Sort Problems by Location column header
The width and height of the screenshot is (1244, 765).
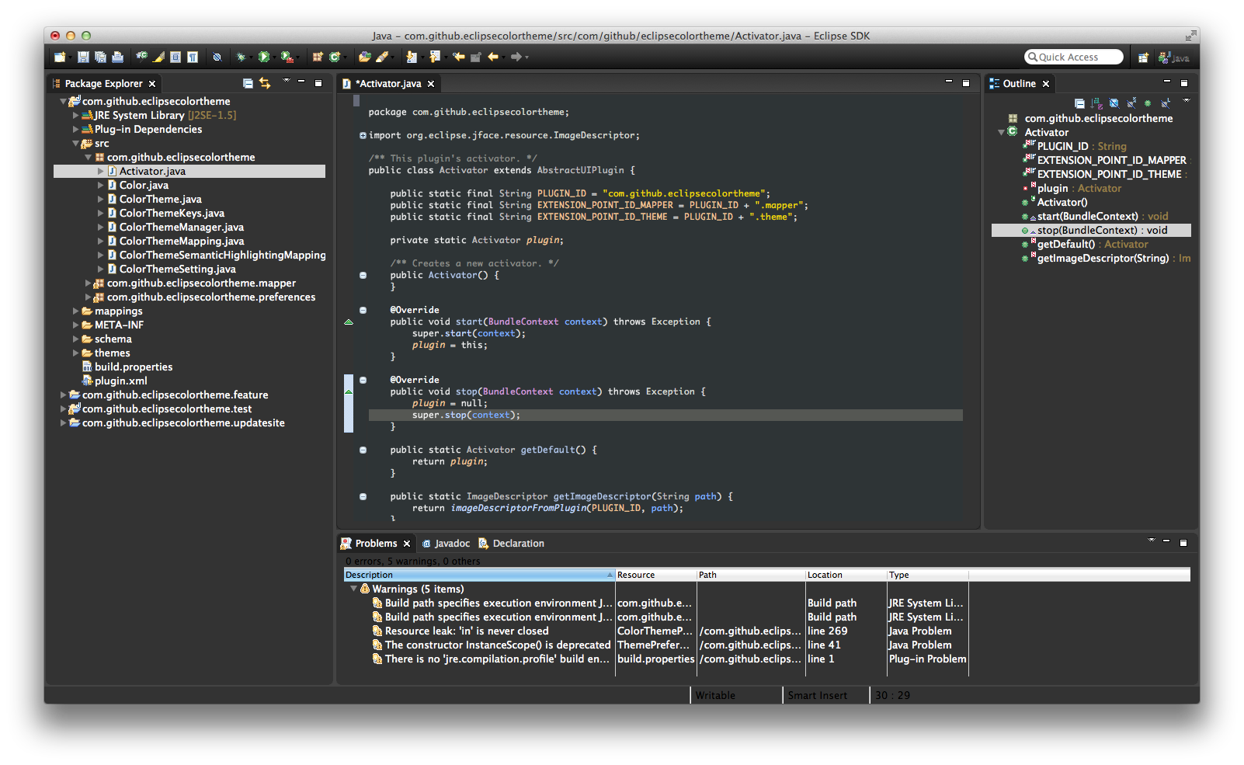point(846,575)
